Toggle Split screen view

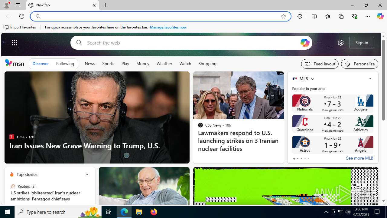(314, 16)
